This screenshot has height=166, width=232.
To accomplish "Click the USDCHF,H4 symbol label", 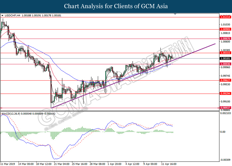I will pos(12,15).
